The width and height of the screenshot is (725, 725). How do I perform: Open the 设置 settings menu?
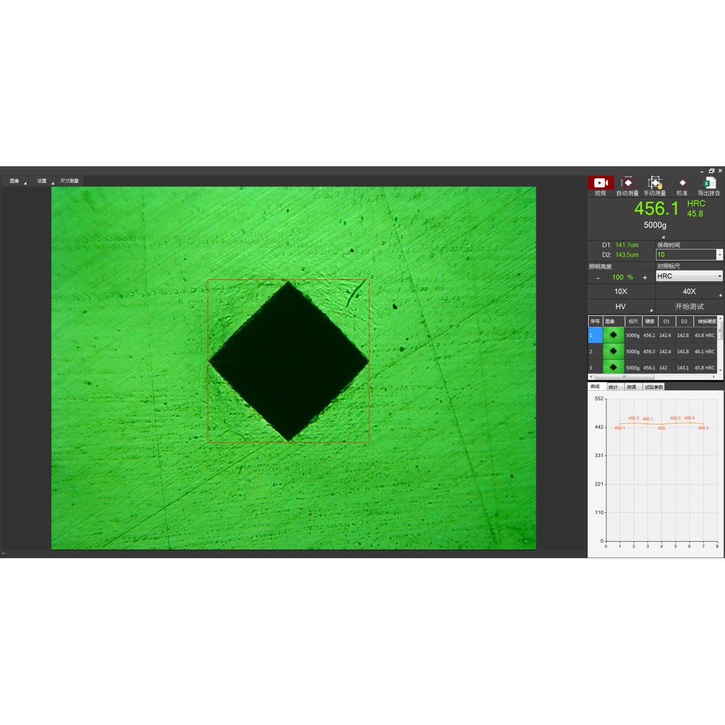[42, 181]
